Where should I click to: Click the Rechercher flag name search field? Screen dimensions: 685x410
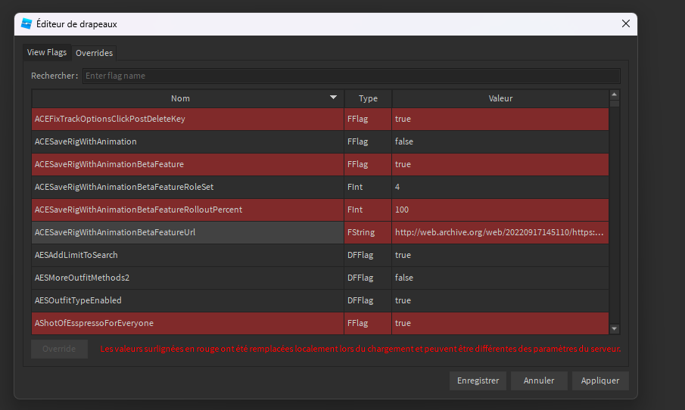(x=350, y=76)
